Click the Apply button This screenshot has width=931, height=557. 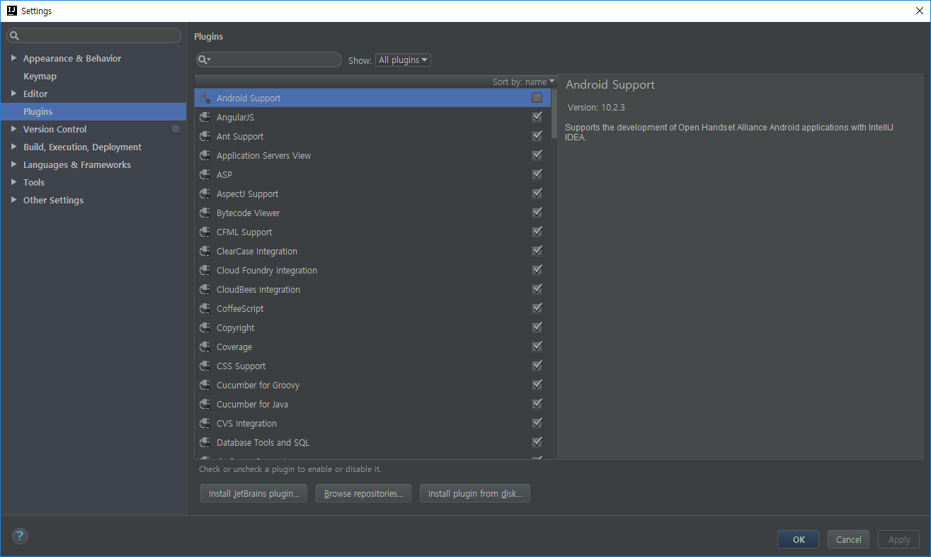pos(899,539)
